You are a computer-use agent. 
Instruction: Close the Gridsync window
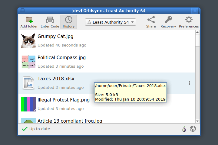(195, 11)
